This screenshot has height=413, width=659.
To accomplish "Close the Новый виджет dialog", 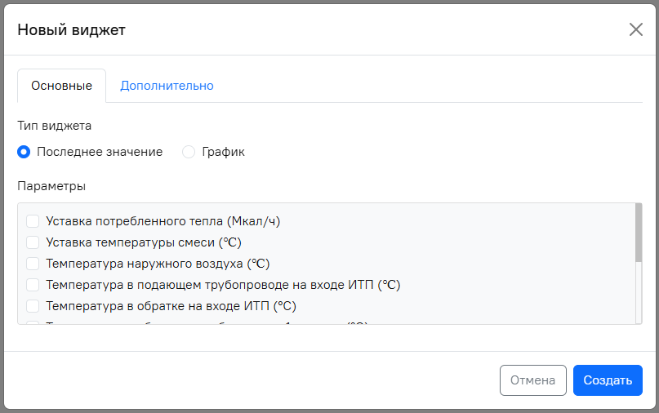I will [636, 30].
